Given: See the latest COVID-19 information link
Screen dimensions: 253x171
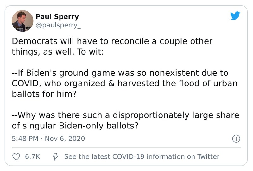Looking at the screenshot, I should (142, 156).
